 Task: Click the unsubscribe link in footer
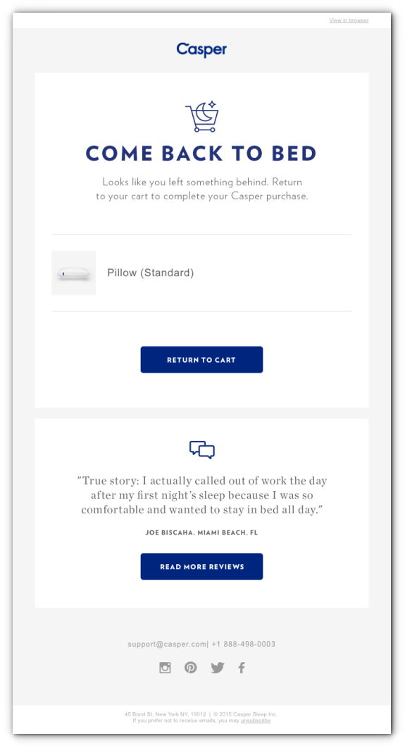[x=256, y=721]
